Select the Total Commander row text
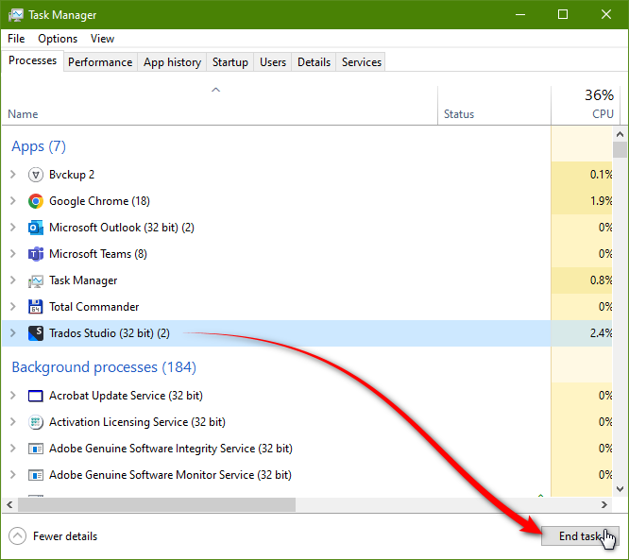This screenshot has height=560, width=629. point(93,307)
